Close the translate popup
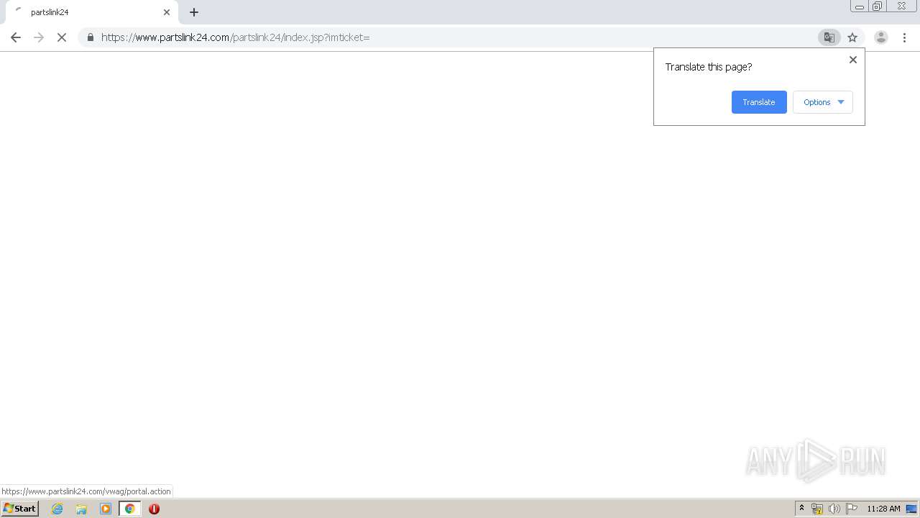Image resolution: width=920 pixels, height=518 pixels. (853, 60)
